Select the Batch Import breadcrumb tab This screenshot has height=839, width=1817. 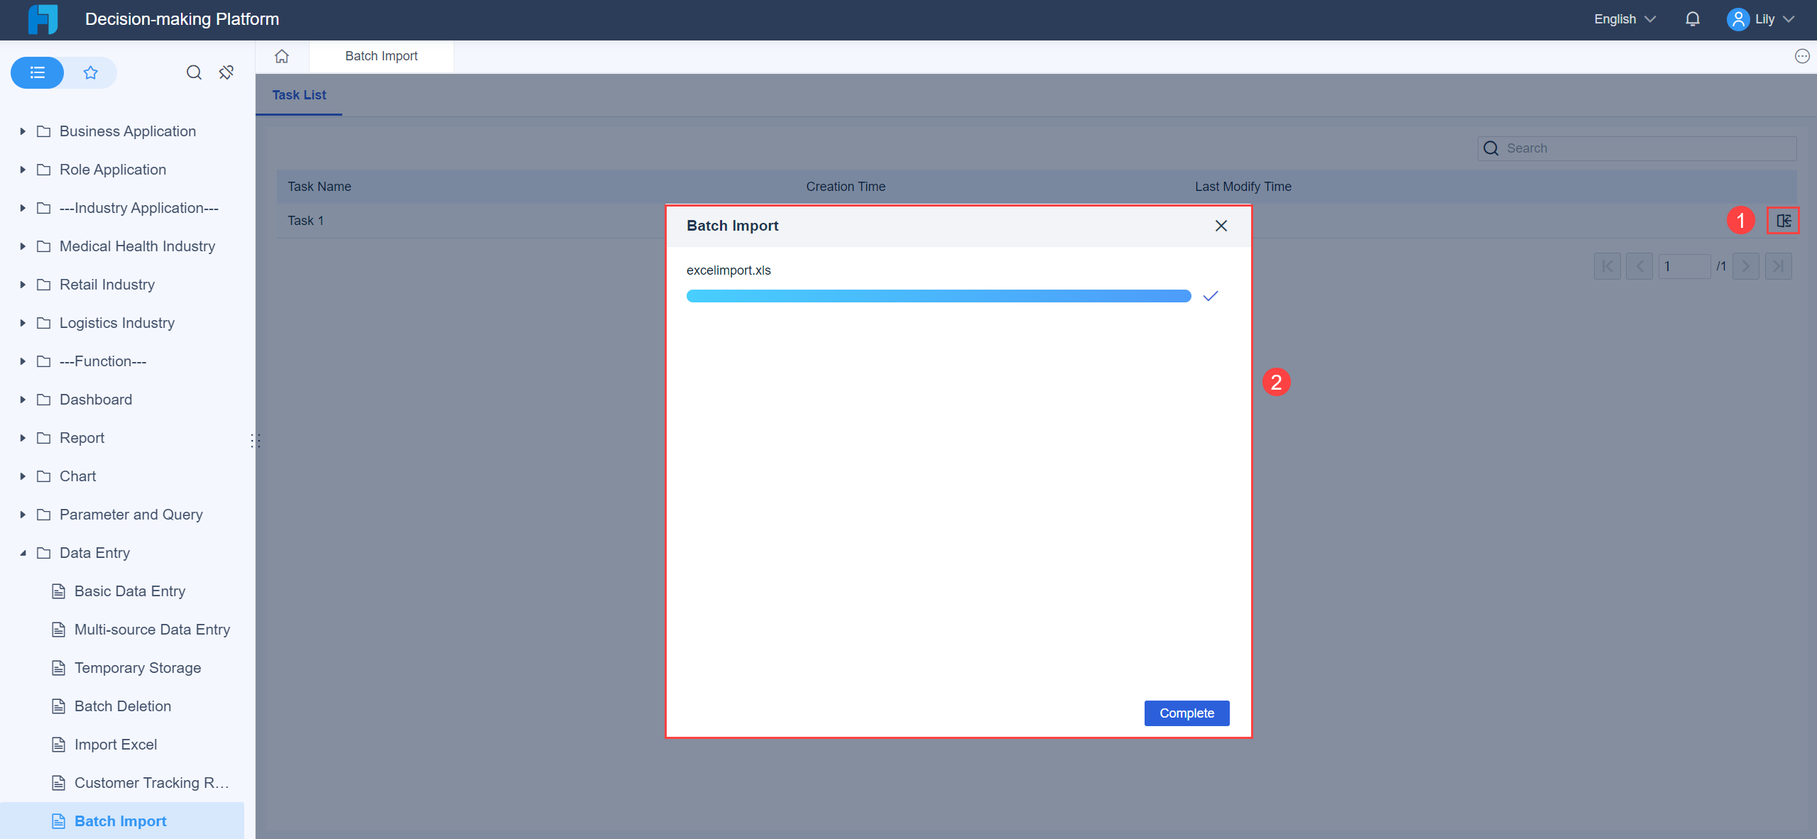pos(381,56)
